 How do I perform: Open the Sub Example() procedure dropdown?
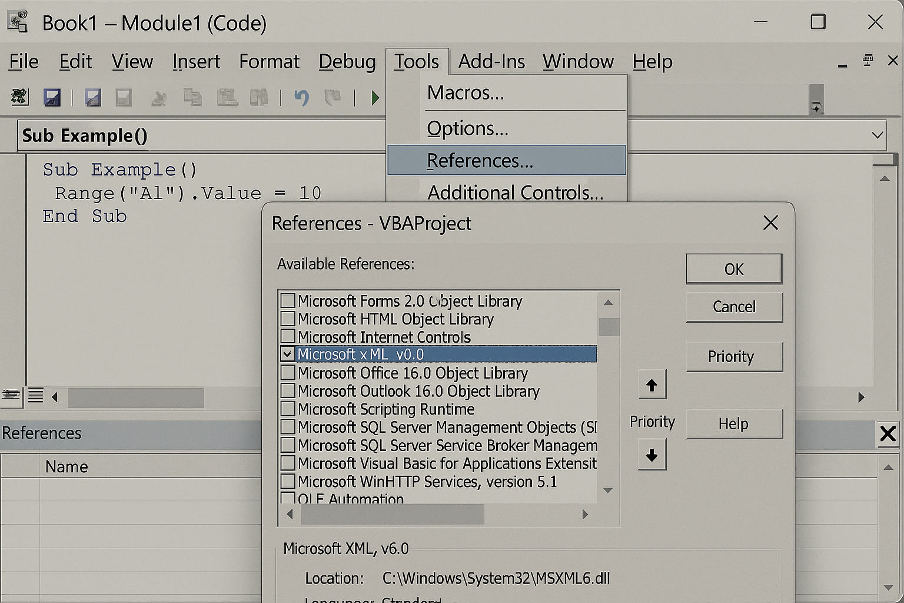(x=877, y=135)
